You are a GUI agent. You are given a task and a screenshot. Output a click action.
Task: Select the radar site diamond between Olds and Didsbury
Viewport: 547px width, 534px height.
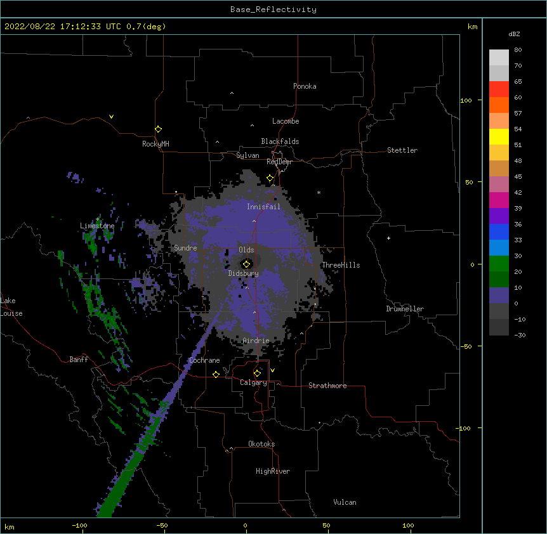coord(247,264)
